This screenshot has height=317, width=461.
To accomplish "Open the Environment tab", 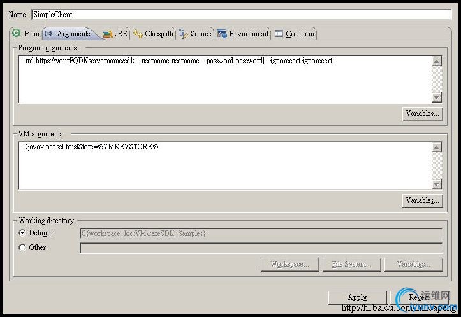I will point(243,34).
